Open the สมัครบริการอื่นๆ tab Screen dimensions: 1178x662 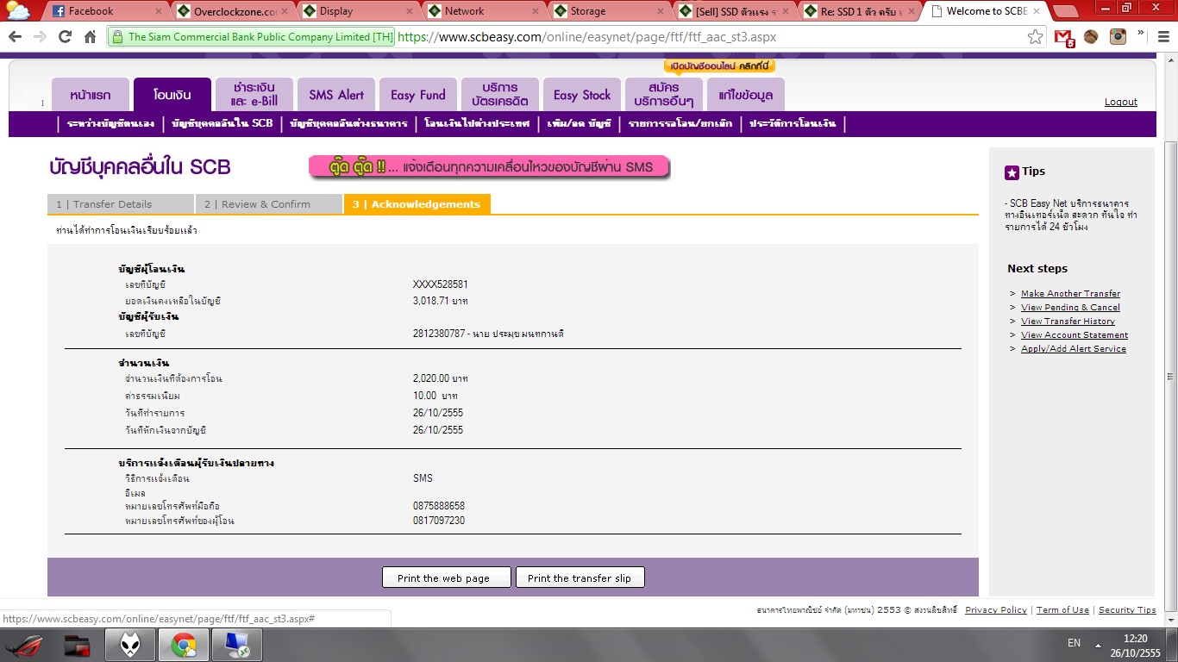[x=664, y=95]
